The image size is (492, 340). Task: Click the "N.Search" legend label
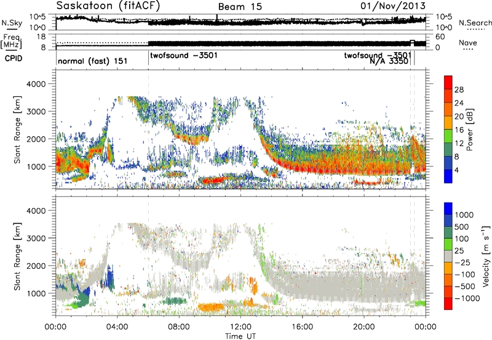[475, 23]
